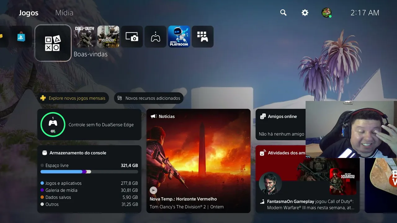Viewport: 397px width, 223px height.
Task: Launch the Call of Duty game tile
Action: [85, 37]
